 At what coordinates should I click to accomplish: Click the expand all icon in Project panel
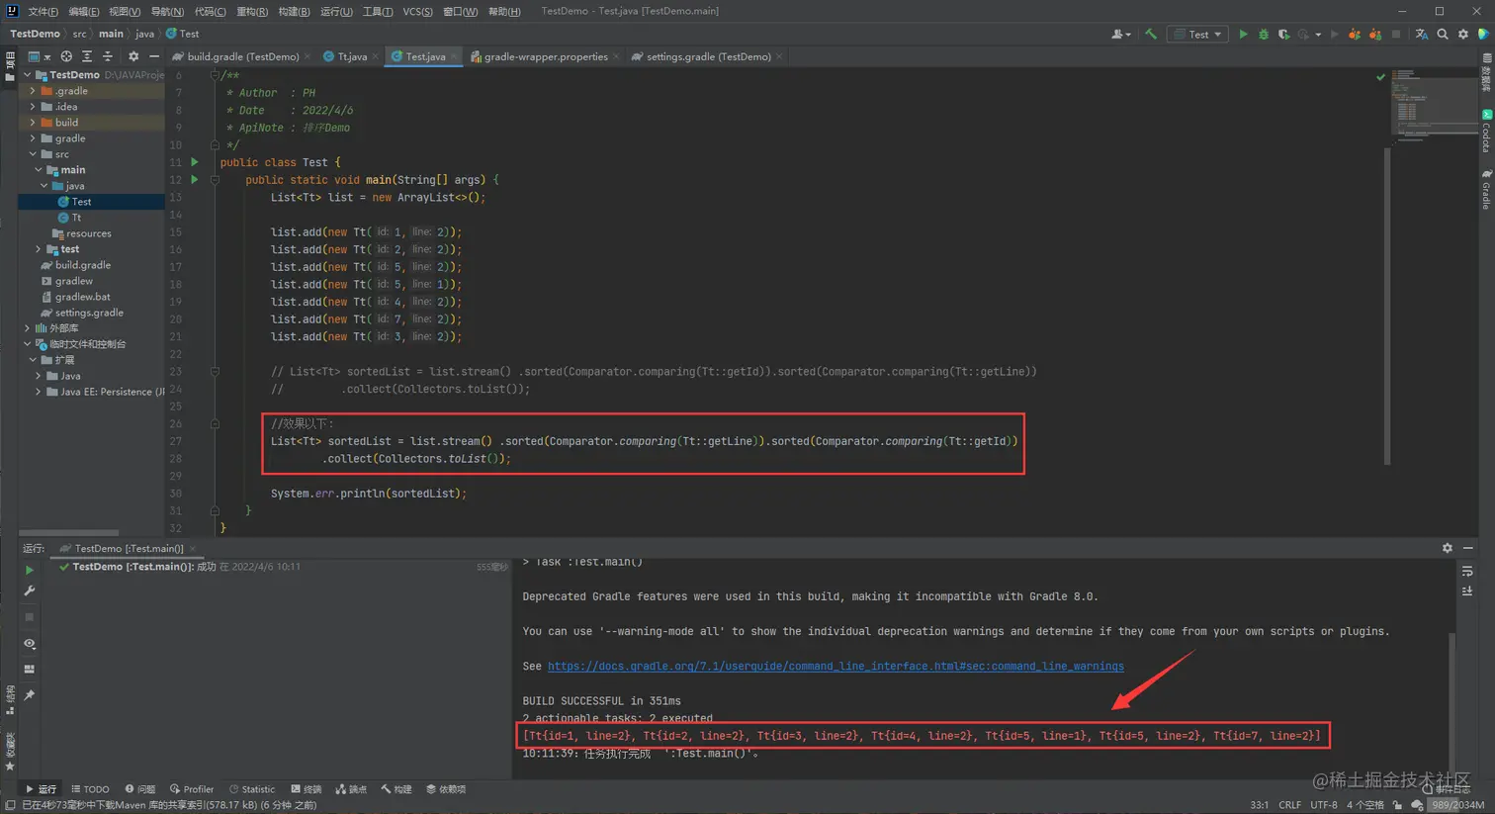tap(87, 56)
